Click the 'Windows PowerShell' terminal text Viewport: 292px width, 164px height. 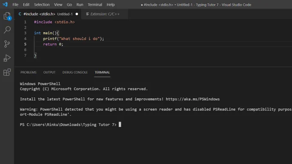[x=40, y=84]
